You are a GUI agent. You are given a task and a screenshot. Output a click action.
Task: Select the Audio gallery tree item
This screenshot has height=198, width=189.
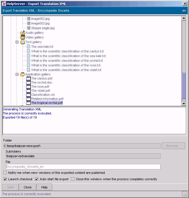click(35, 33)
